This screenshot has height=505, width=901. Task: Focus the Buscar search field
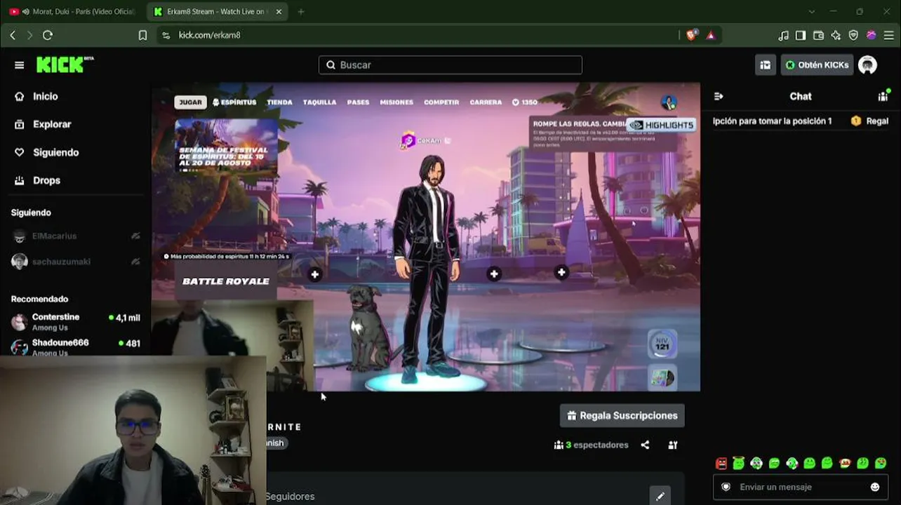click(450, 65)
